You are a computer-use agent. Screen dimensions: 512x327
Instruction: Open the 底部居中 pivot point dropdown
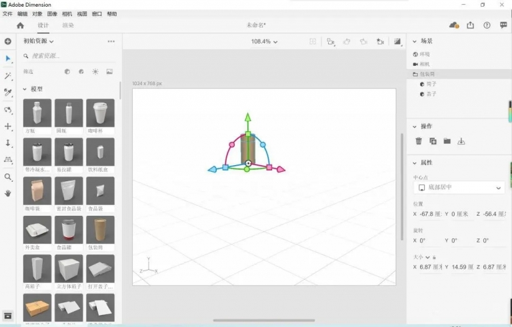[x=458, y=188]
